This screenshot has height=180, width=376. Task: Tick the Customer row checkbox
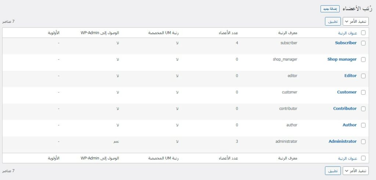pos(364,93)
